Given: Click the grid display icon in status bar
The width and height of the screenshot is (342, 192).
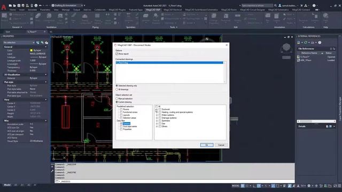Looking at the screenshot, I should click(243, 186).
